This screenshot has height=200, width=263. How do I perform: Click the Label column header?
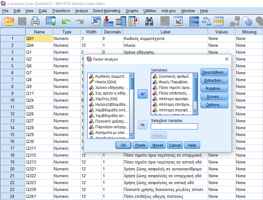pos(165,32)
